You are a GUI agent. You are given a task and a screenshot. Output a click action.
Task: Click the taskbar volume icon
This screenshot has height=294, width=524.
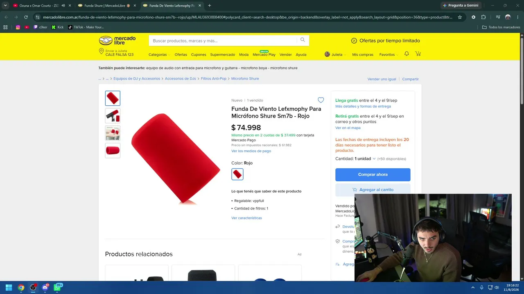coord(497,287)
